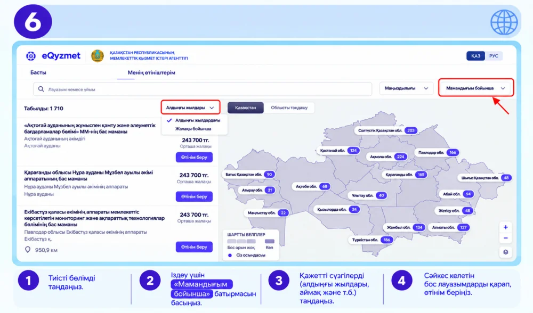Switch language to РУС
Image resolution: width=533 pixels, height=313 pixels.
(494, 56)
